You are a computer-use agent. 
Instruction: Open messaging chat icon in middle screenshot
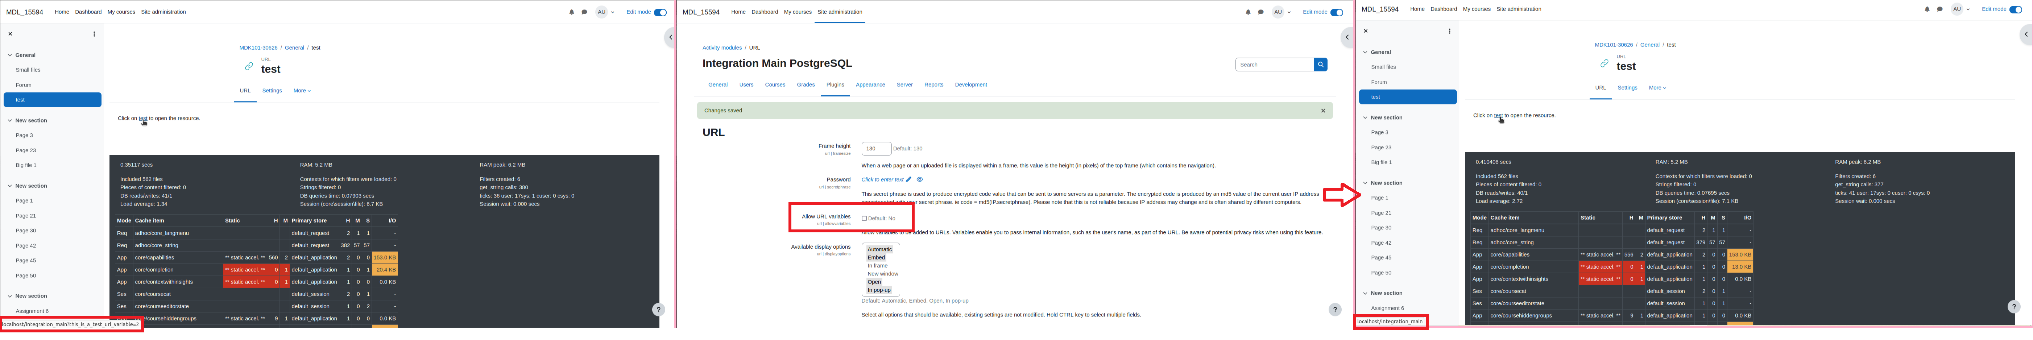(1260, 12)
